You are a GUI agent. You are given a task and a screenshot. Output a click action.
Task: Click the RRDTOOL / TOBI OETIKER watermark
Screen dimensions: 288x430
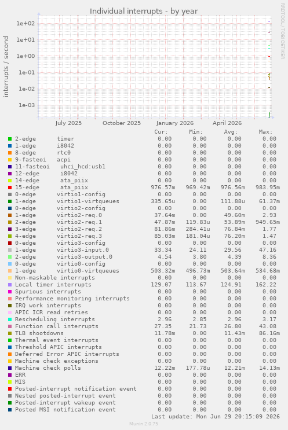point(283,31)
